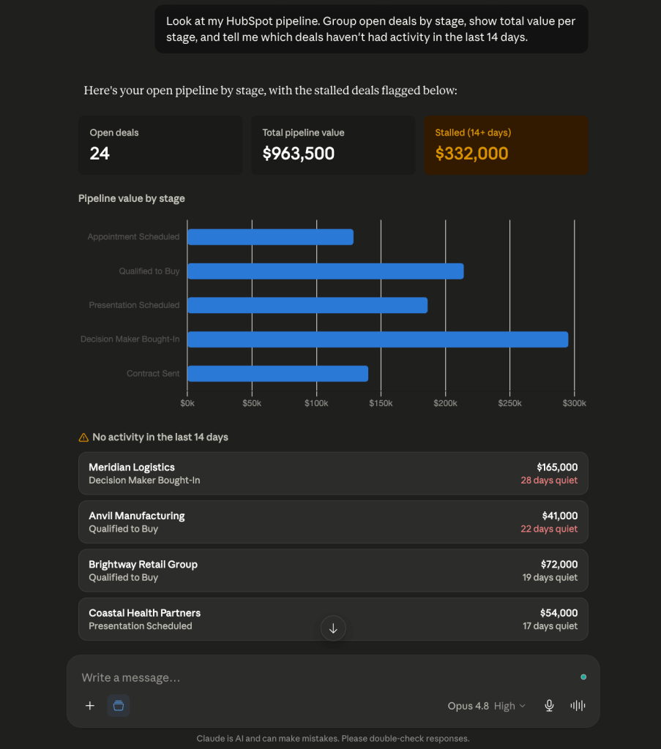Click the Decision Maker Bought-In bar
The image size is (661, 749).
click(378, 339)
